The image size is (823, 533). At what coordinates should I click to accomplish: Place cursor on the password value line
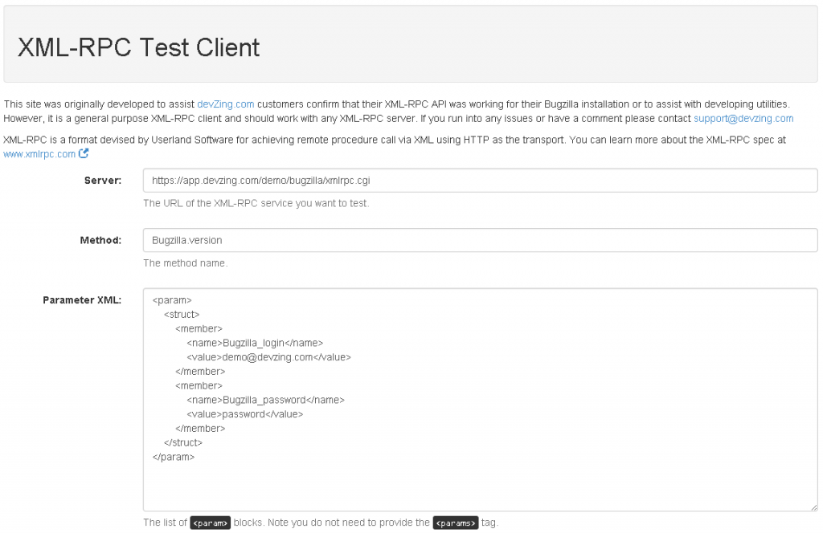[x=244, y=414]
